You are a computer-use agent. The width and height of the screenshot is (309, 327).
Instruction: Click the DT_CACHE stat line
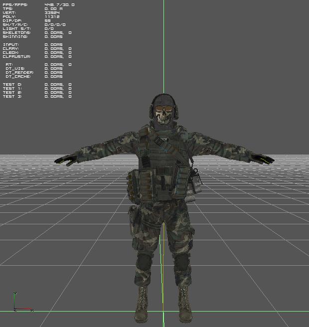tap(34, 76)
